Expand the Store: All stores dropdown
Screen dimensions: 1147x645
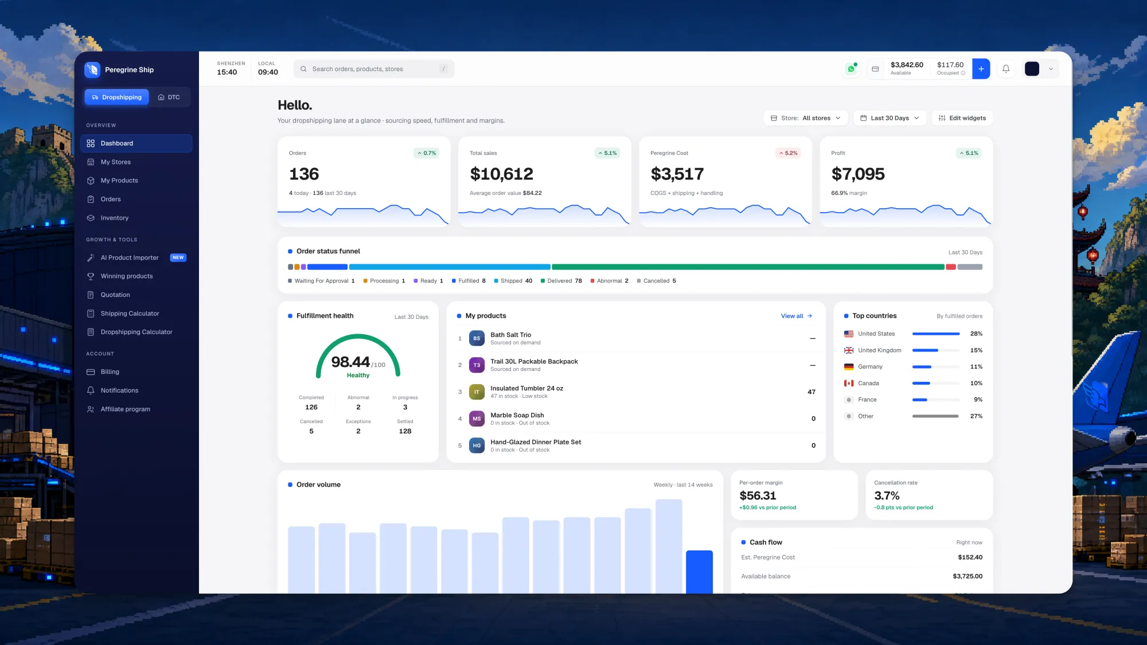(805, 118)
